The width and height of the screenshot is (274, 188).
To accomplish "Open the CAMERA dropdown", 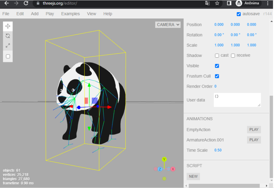I will point(168,25).
